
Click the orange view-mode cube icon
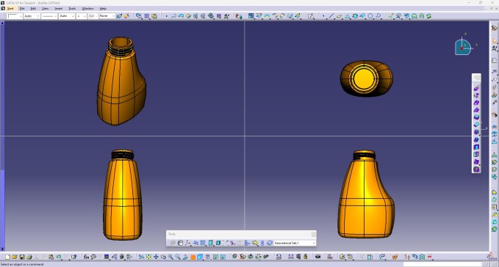tap(193, 257)
